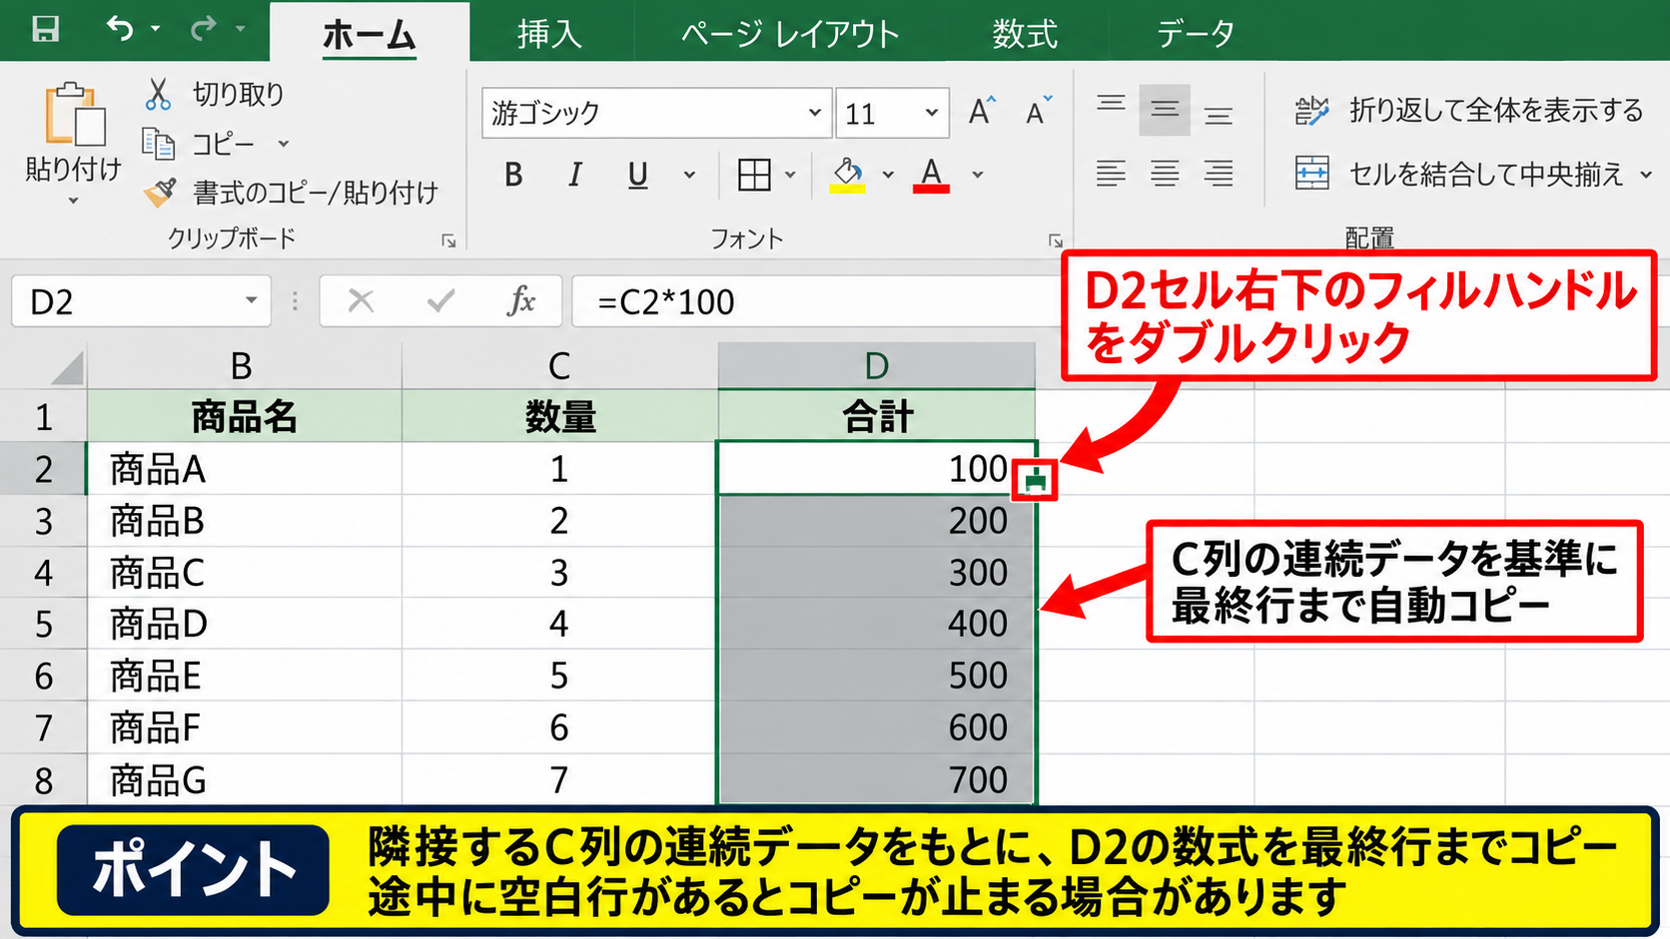Image resolution: width=1670 pixels, height=939 pixels.
Task: Open the フォント dialog launcher
Action: point(1055,240)
